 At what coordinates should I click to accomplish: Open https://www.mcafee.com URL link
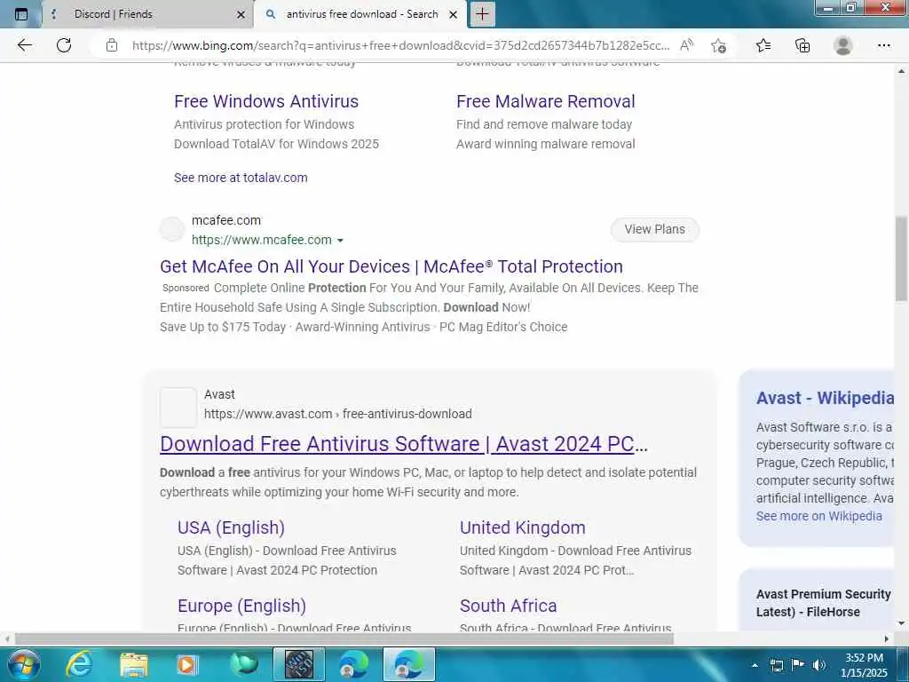coord(262,240)
